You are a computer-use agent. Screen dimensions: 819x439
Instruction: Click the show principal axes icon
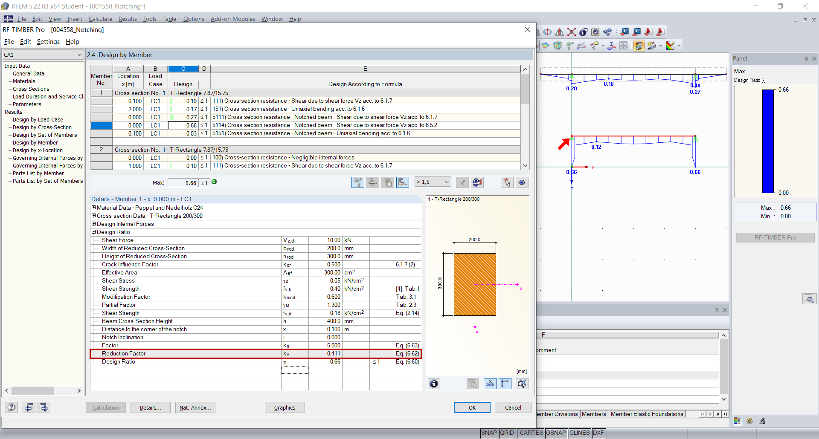[x=505, y=384]
